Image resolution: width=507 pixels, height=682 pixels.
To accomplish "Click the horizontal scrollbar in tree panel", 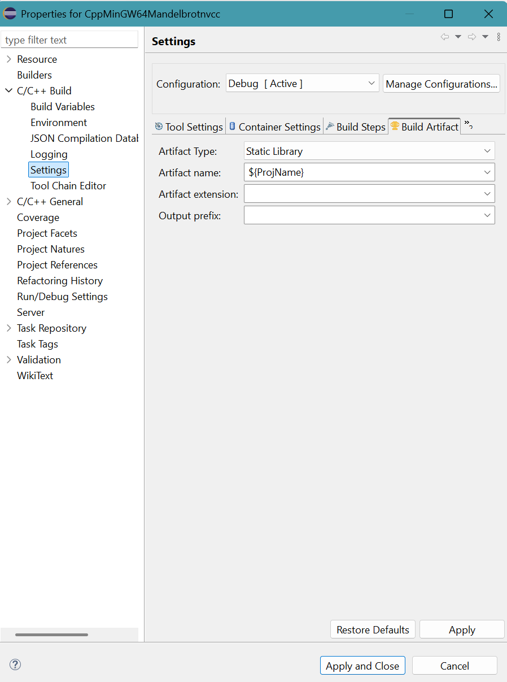I will pyautogui.click(x=51, y=635).
